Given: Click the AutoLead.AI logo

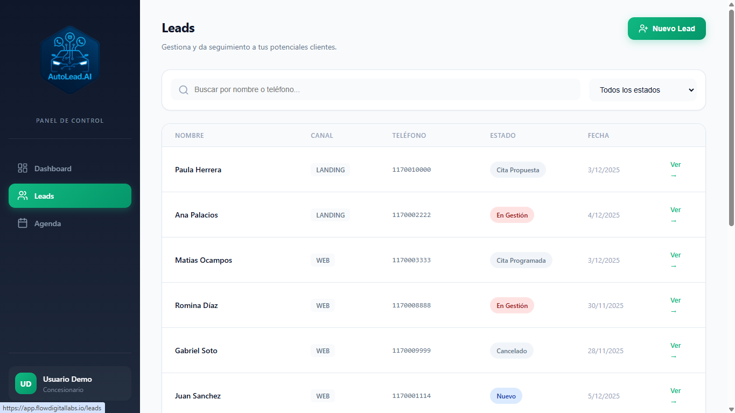Looking at the screenshot, I should [70, 59].
